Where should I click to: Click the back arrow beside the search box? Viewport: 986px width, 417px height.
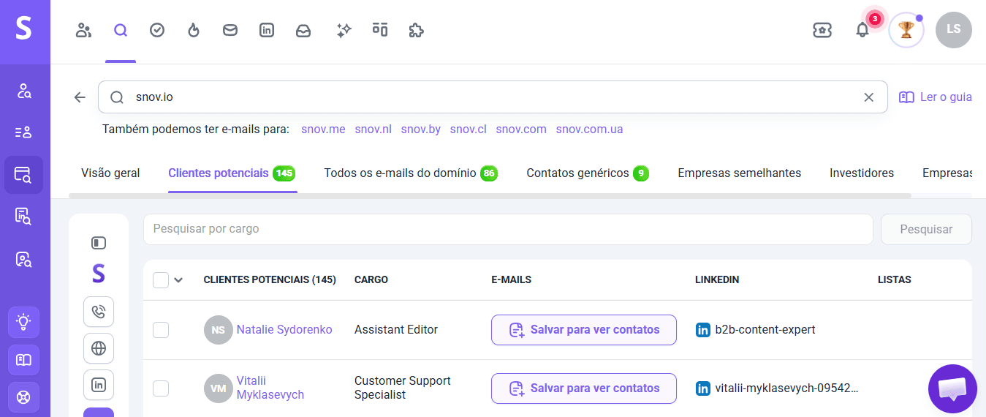pyautogui.click(x=80, y=97)
